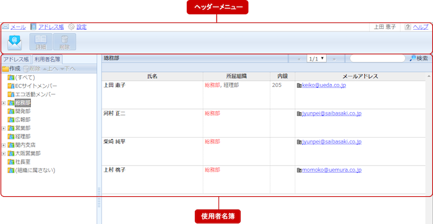This screenshot has width=433, height=224.
Task: Click the 詳細 details toolbar icon
Action: [41, 42]
